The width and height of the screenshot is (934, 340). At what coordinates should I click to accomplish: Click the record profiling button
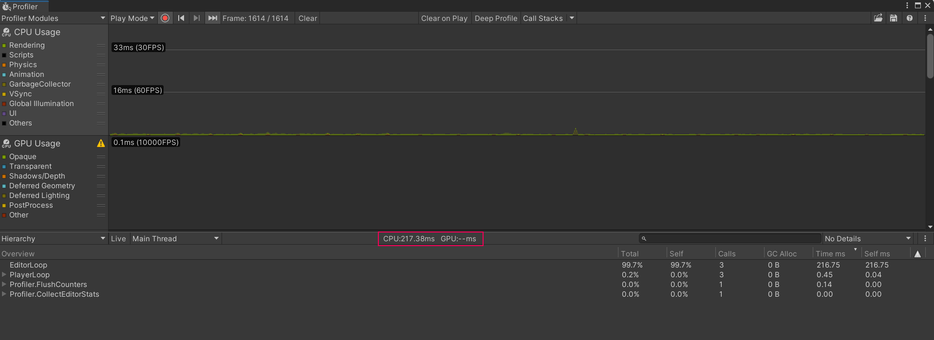(x=165, y=18)
